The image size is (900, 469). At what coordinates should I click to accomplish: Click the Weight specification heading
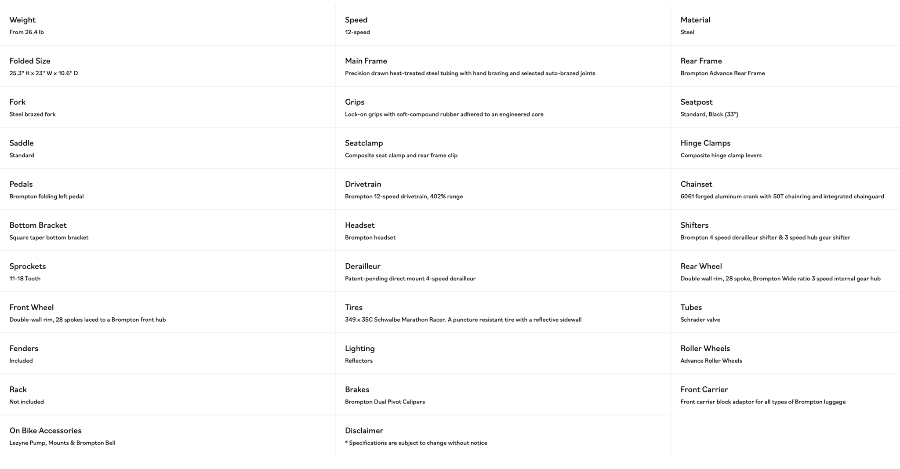[22, 20]
